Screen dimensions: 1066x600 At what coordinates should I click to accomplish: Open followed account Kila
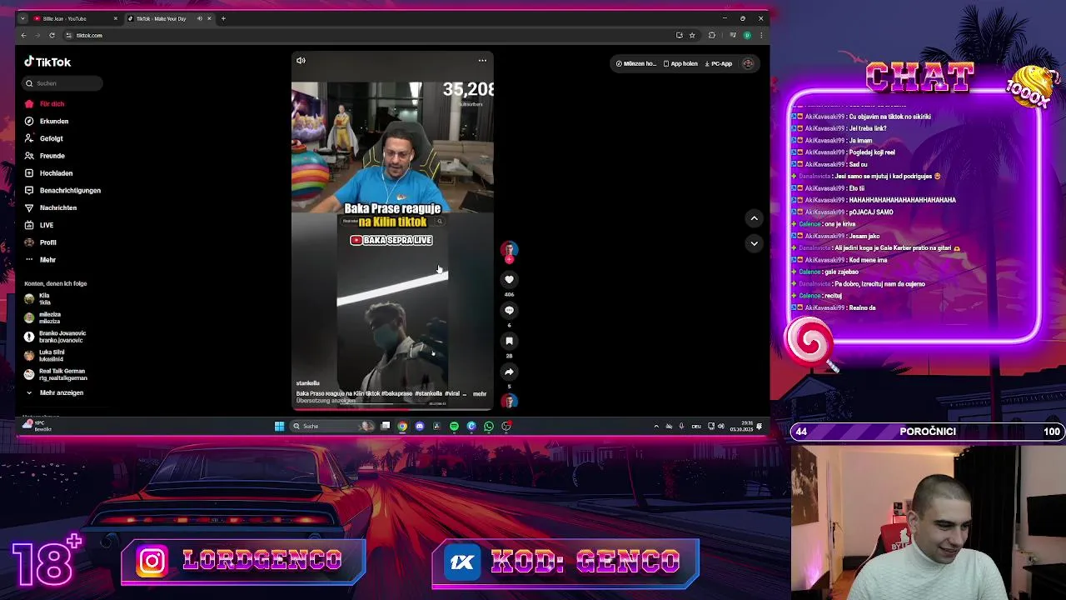click(x=37, y=298)
